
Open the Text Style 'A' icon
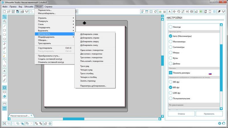169,11
